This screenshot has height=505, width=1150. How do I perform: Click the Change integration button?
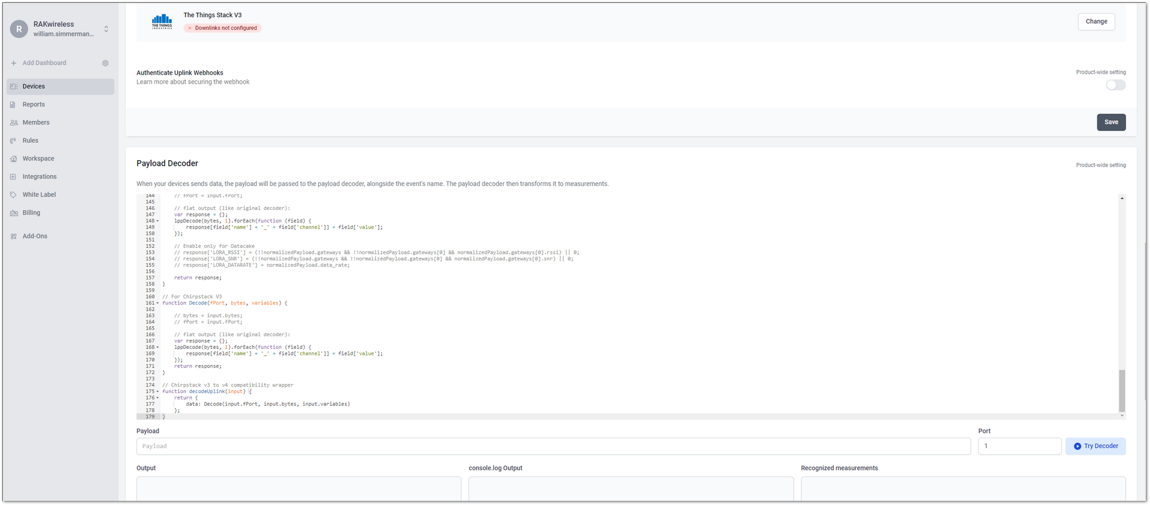coord(1096,22)
